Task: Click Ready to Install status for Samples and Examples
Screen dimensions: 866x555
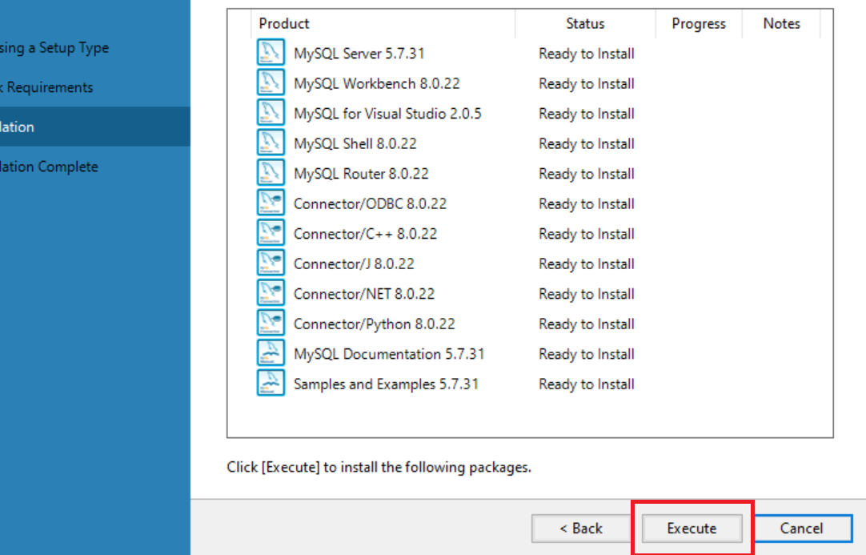Action: pyautogui.click(x=587, y=384)
